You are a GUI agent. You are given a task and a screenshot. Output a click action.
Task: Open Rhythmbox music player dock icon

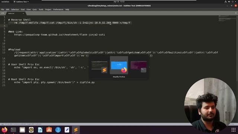click(x=31, y=130)
